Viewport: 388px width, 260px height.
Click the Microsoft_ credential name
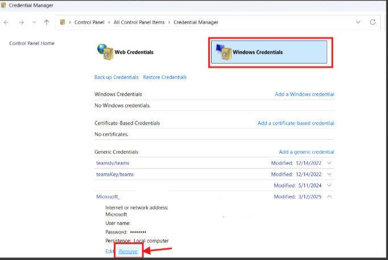click(x=108, y=197)
